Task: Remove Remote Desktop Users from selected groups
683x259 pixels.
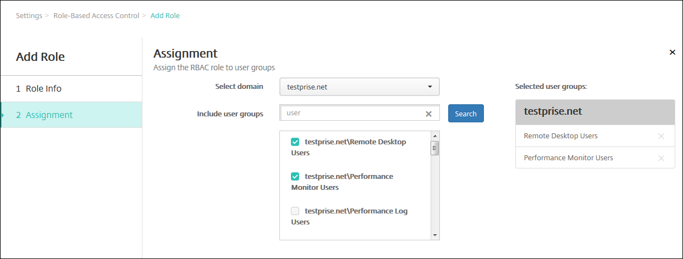Action: (x=661, y=136)
